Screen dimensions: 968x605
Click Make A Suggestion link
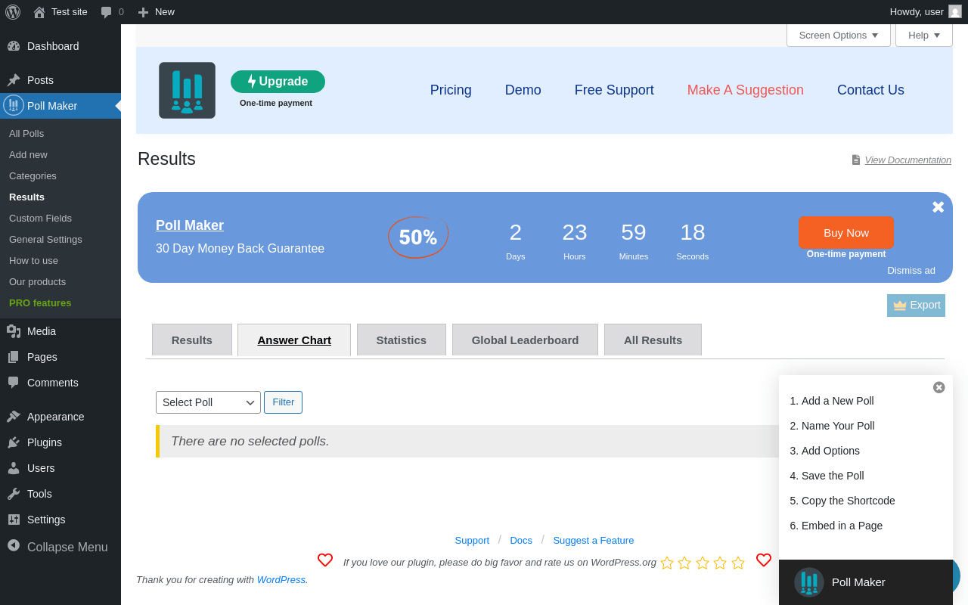(746, 90)
